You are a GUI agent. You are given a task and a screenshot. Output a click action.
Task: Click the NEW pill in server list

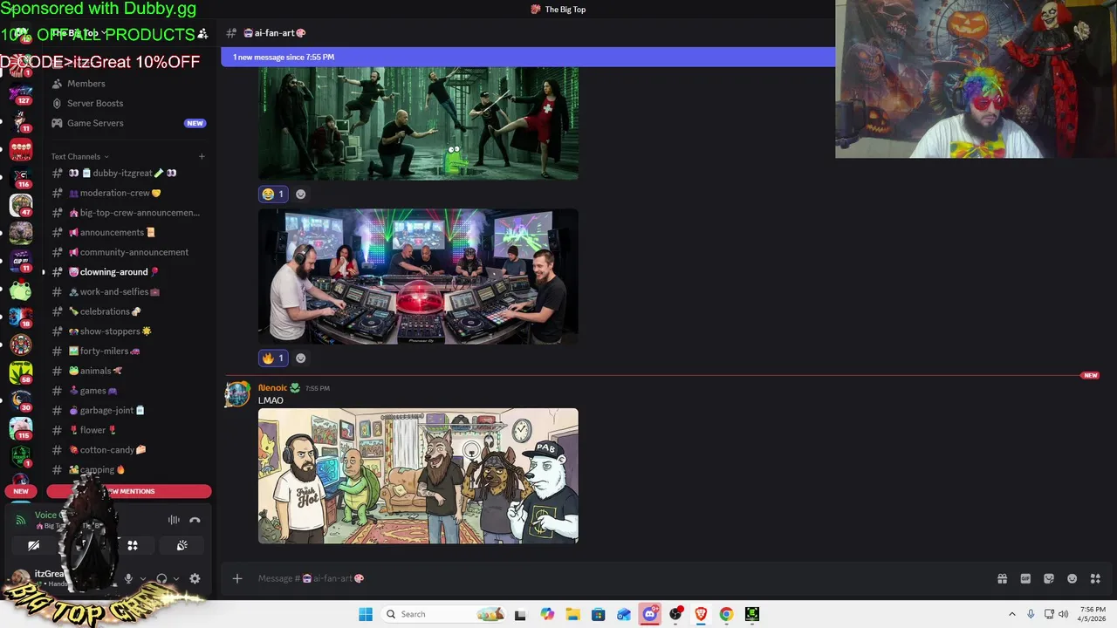[21, 491]
